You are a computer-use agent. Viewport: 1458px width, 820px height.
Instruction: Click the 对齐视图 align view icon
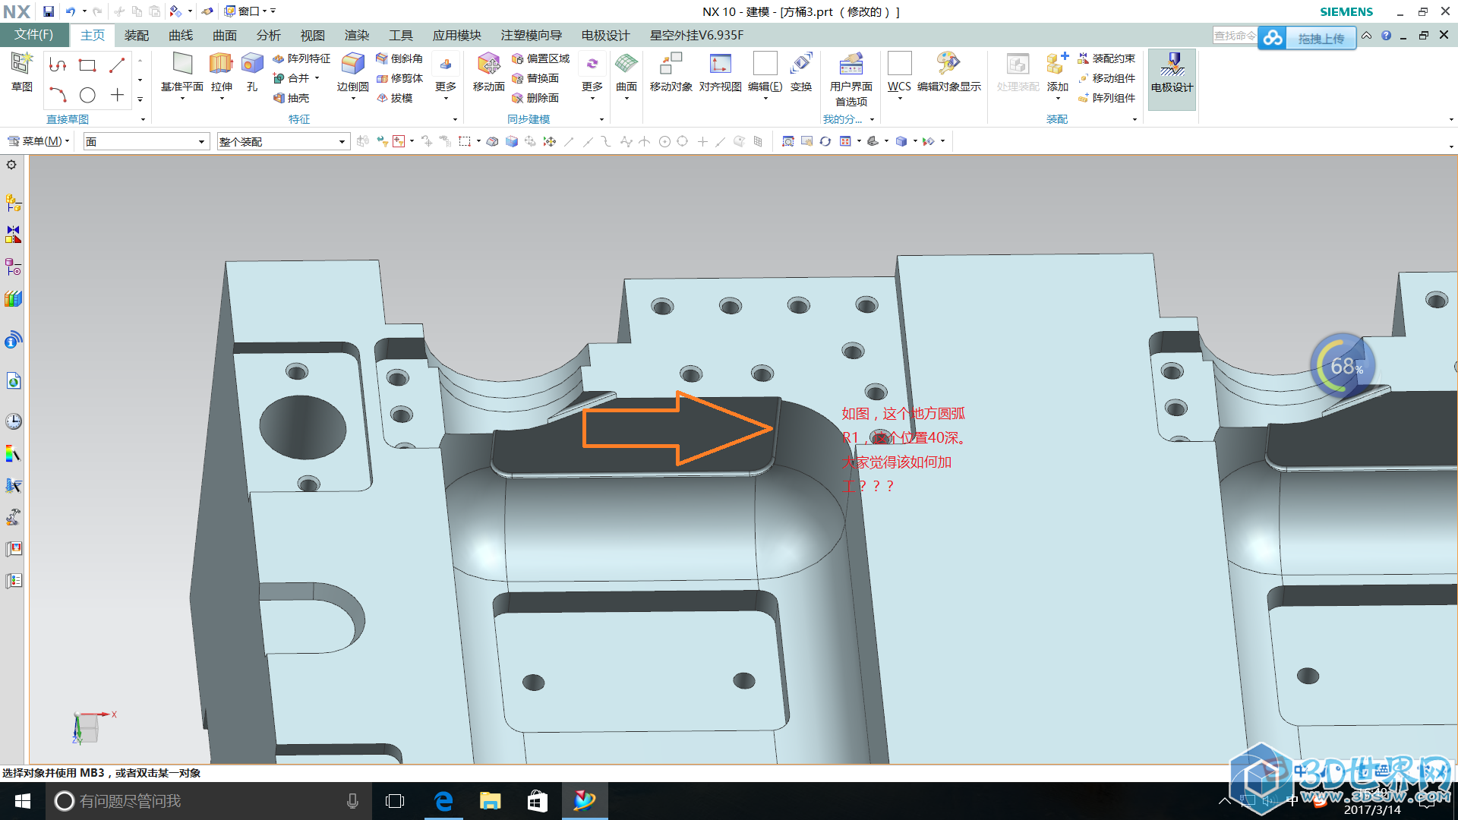720,64
